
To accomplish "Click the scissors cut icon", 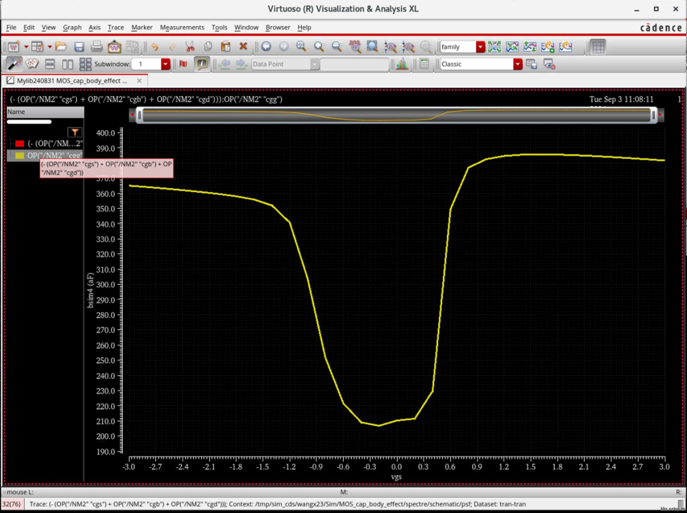I will [x=190, y=46].
